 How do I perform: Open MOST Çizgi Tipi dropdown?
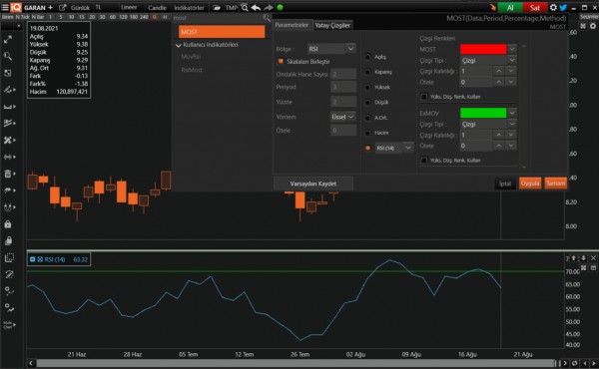pyautogui.click(x=488, y=60)
